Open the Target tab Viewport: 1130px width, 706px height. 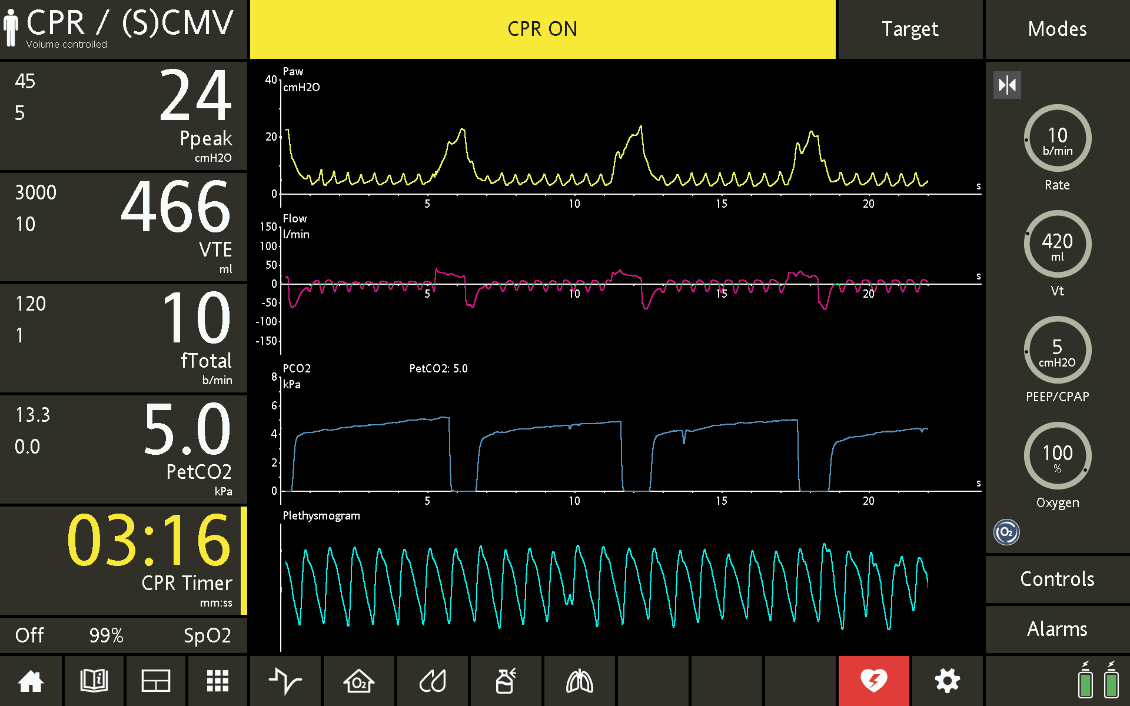[910, 29]
